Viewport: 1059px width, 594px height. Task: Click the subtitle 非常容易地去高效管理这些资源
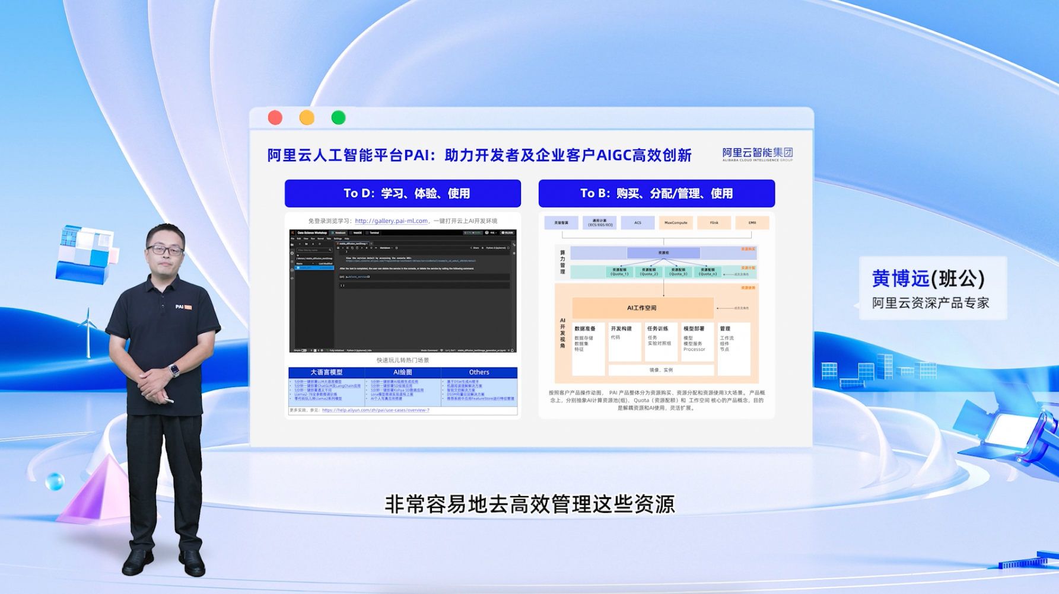(530, 504)
